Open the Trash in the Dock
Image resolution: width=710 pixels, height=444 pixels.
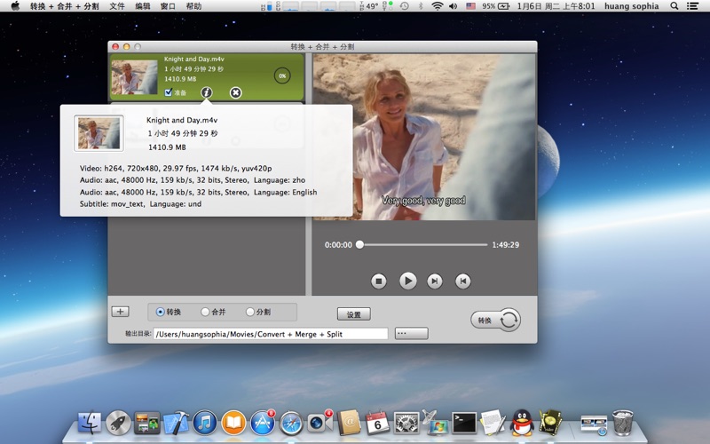(623, 423)
